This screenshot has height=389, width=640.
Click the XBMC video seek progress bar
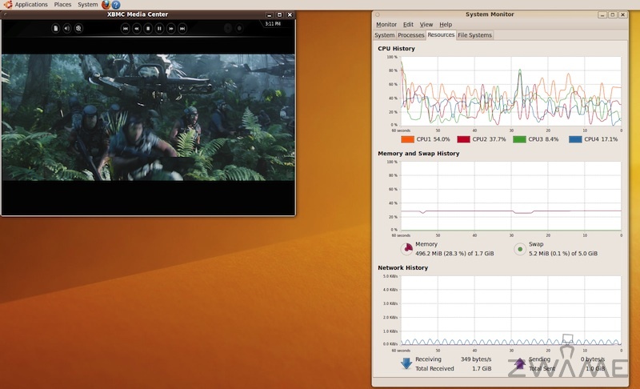148,37
